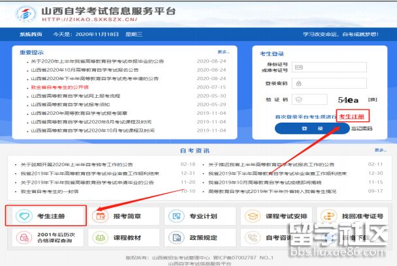This screenshot has width=397, height=266.
Task: Refresh captcha using the [换] link
Action: click(x=373, y=99)
